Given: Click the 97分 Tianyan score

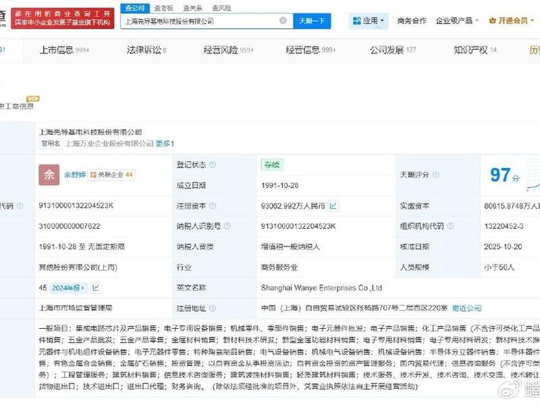Looking at the screenshot, I should click(x=505, y=175).
